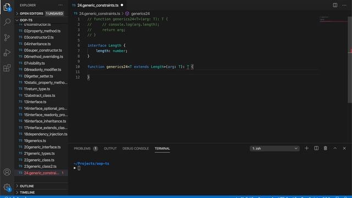Open the Search view icon
The width and height of the screenshot is (352, 198).
(7, 22)
